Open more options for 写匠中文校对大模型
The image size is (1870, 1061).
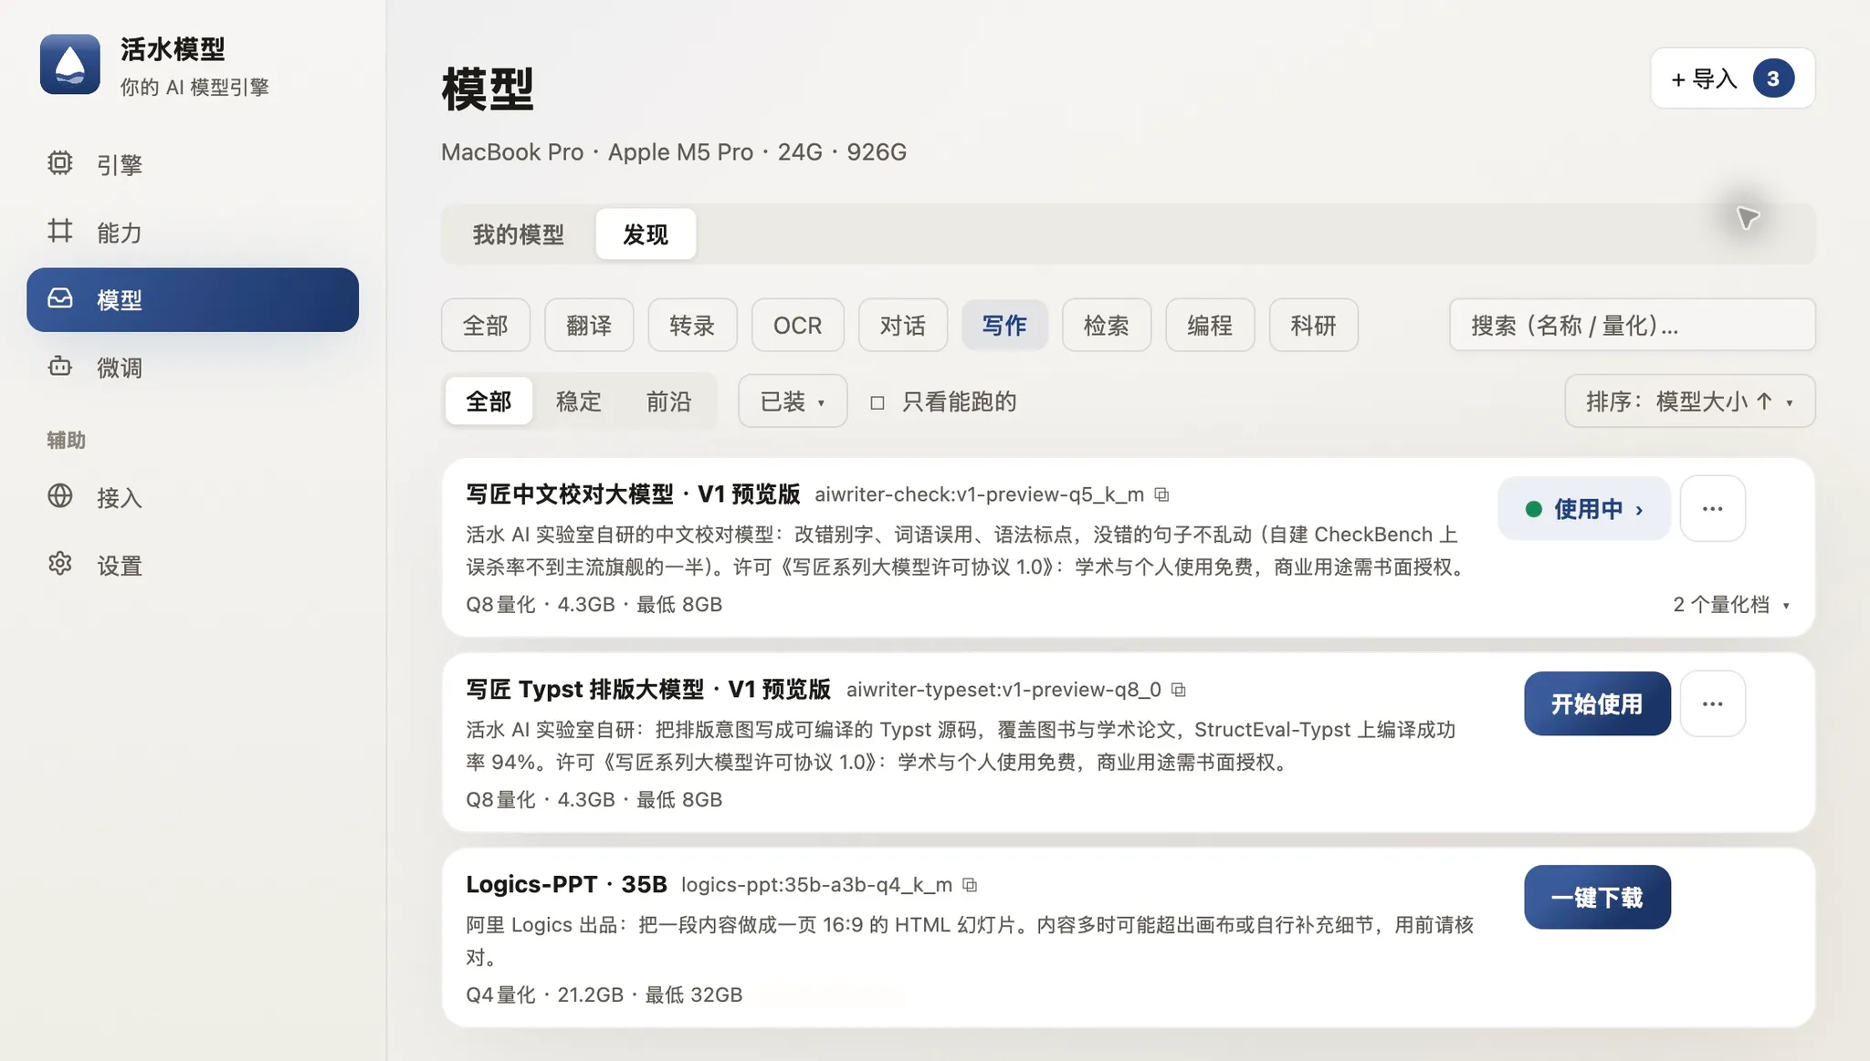(1712, 508)
